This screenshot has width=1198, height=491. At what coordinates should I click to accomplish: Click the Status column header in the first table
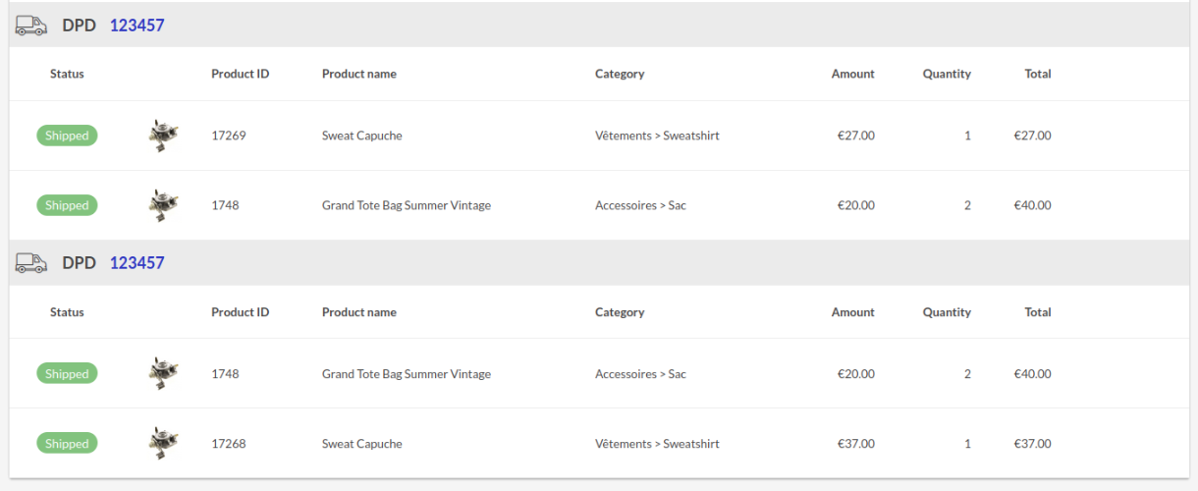click(67, 74)
